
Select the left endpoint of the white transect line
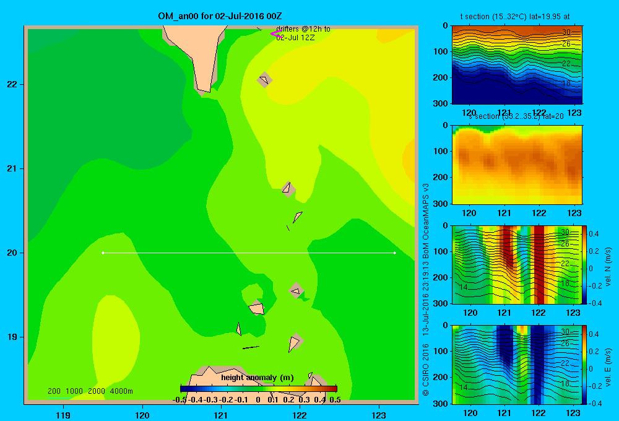[x=103, y=253]
